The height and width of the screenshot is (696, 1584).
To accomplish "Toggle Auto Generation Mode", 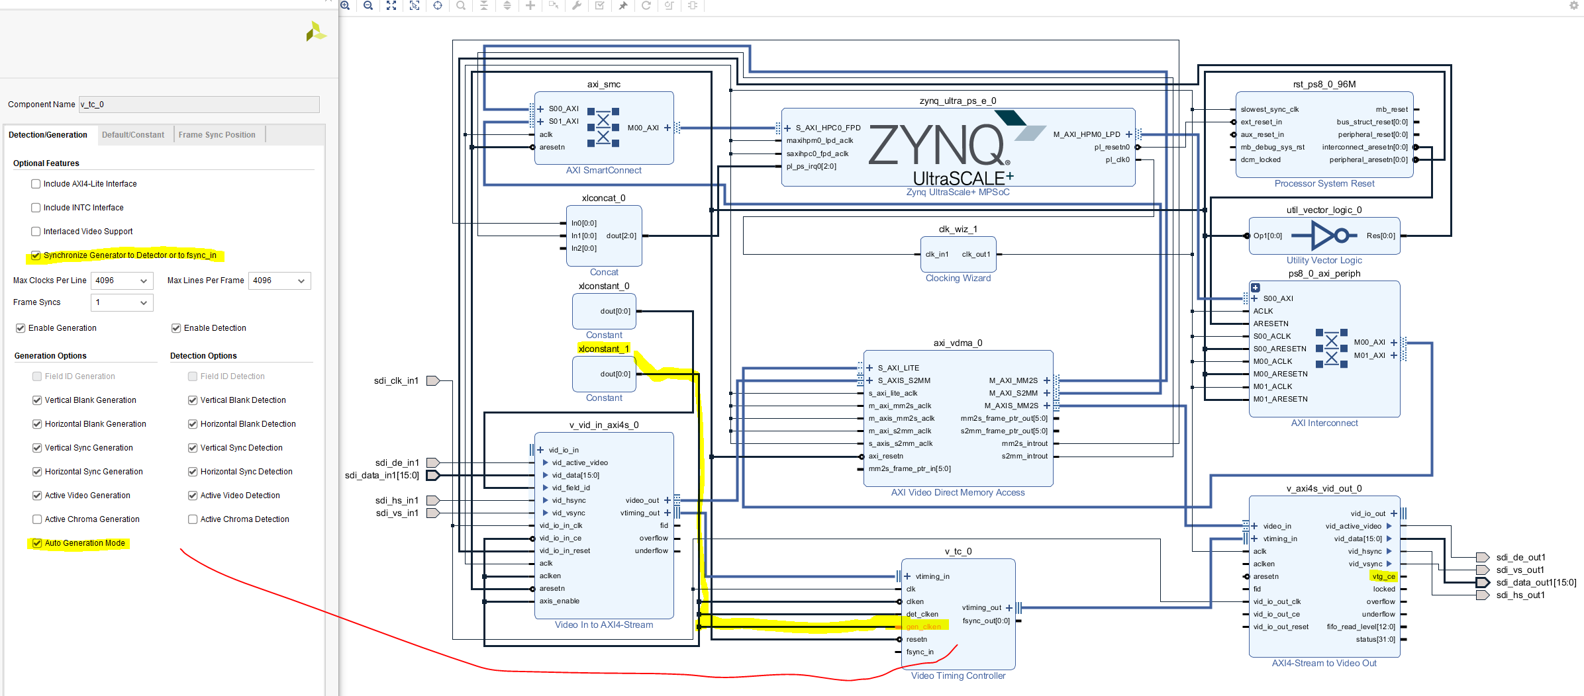I will pos(36,543).
